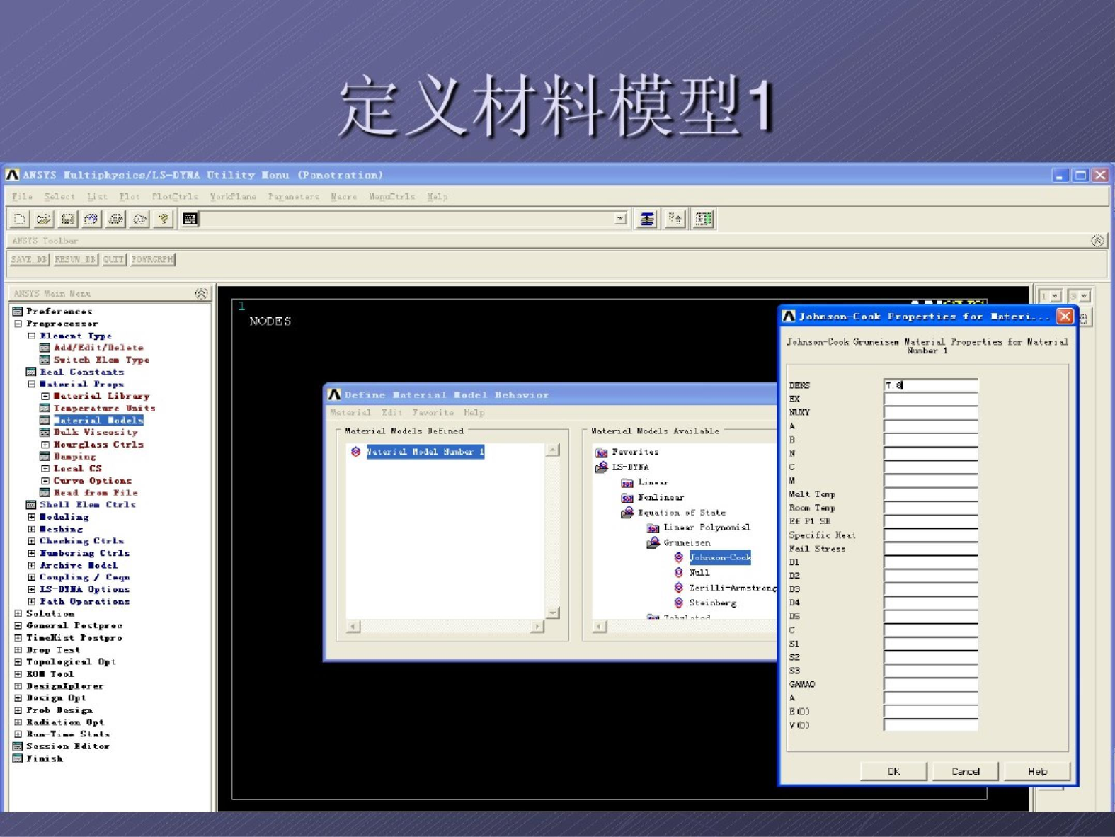Click the Open ANSYS File toolbar icon
1115x837 pixels.
44,220
